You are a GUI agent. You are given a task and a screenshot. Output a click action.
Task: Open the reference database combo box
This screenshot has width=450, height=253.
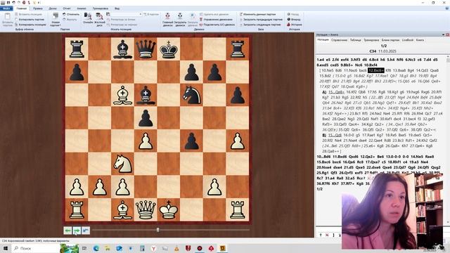point(127,14)
